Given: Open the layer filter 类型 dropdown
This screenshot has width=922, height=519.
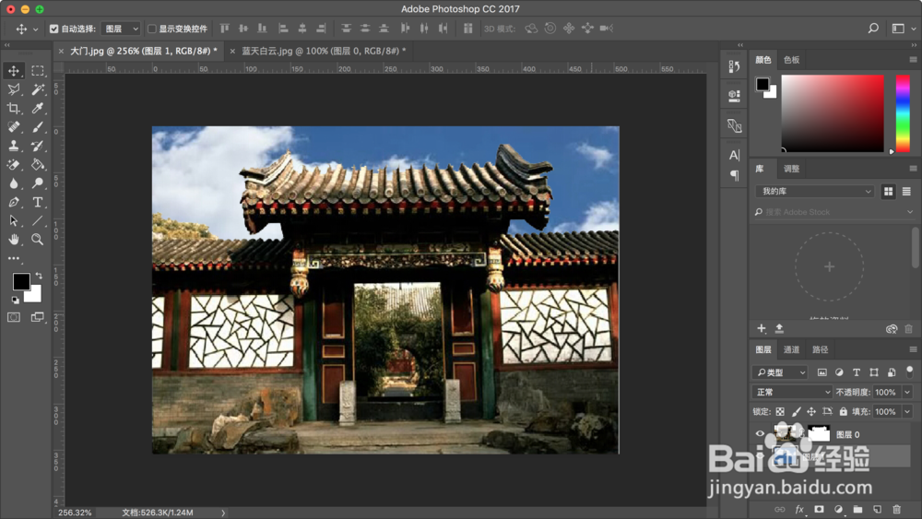Looking at the screenshot, I should pos(780,372).
